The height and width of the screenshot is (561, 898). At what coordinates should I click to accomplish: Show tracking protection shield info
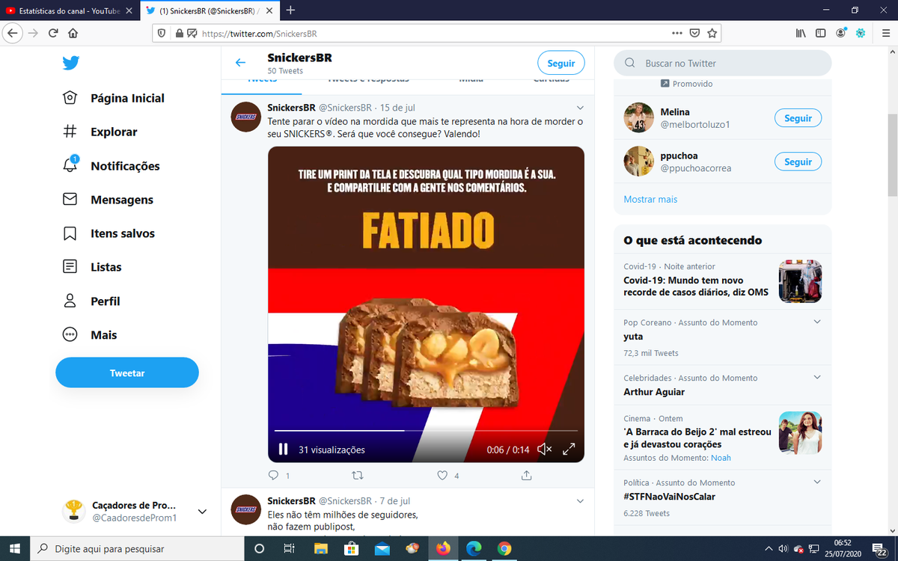pyautogui.click(x=162, y=33)
